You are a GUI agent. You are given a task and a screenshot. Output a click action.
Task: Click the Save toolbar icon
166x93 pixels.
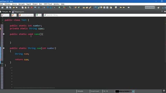click(x=7, y=7)
